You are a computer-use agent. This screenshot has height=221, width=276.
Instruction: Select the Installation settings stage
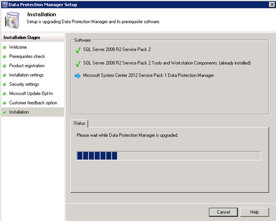[x=26, y=75]
